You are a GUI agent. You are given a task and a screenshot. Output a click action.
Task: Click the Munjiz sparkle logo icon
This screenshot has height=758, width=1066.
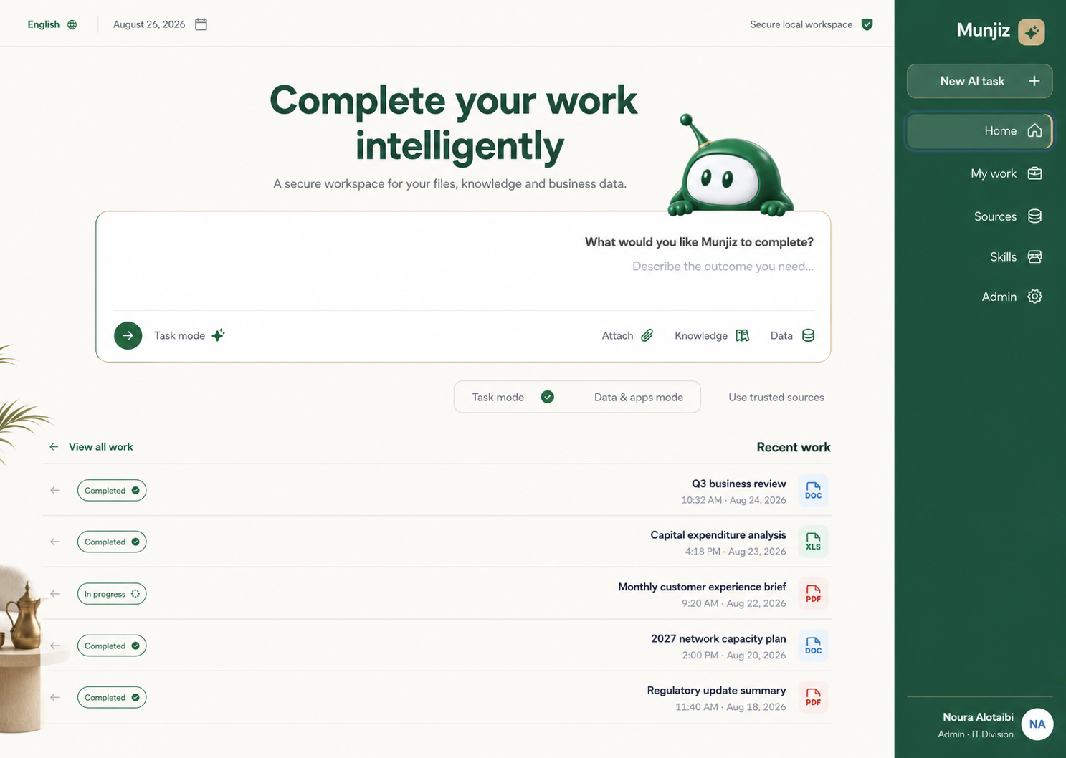1031,32
